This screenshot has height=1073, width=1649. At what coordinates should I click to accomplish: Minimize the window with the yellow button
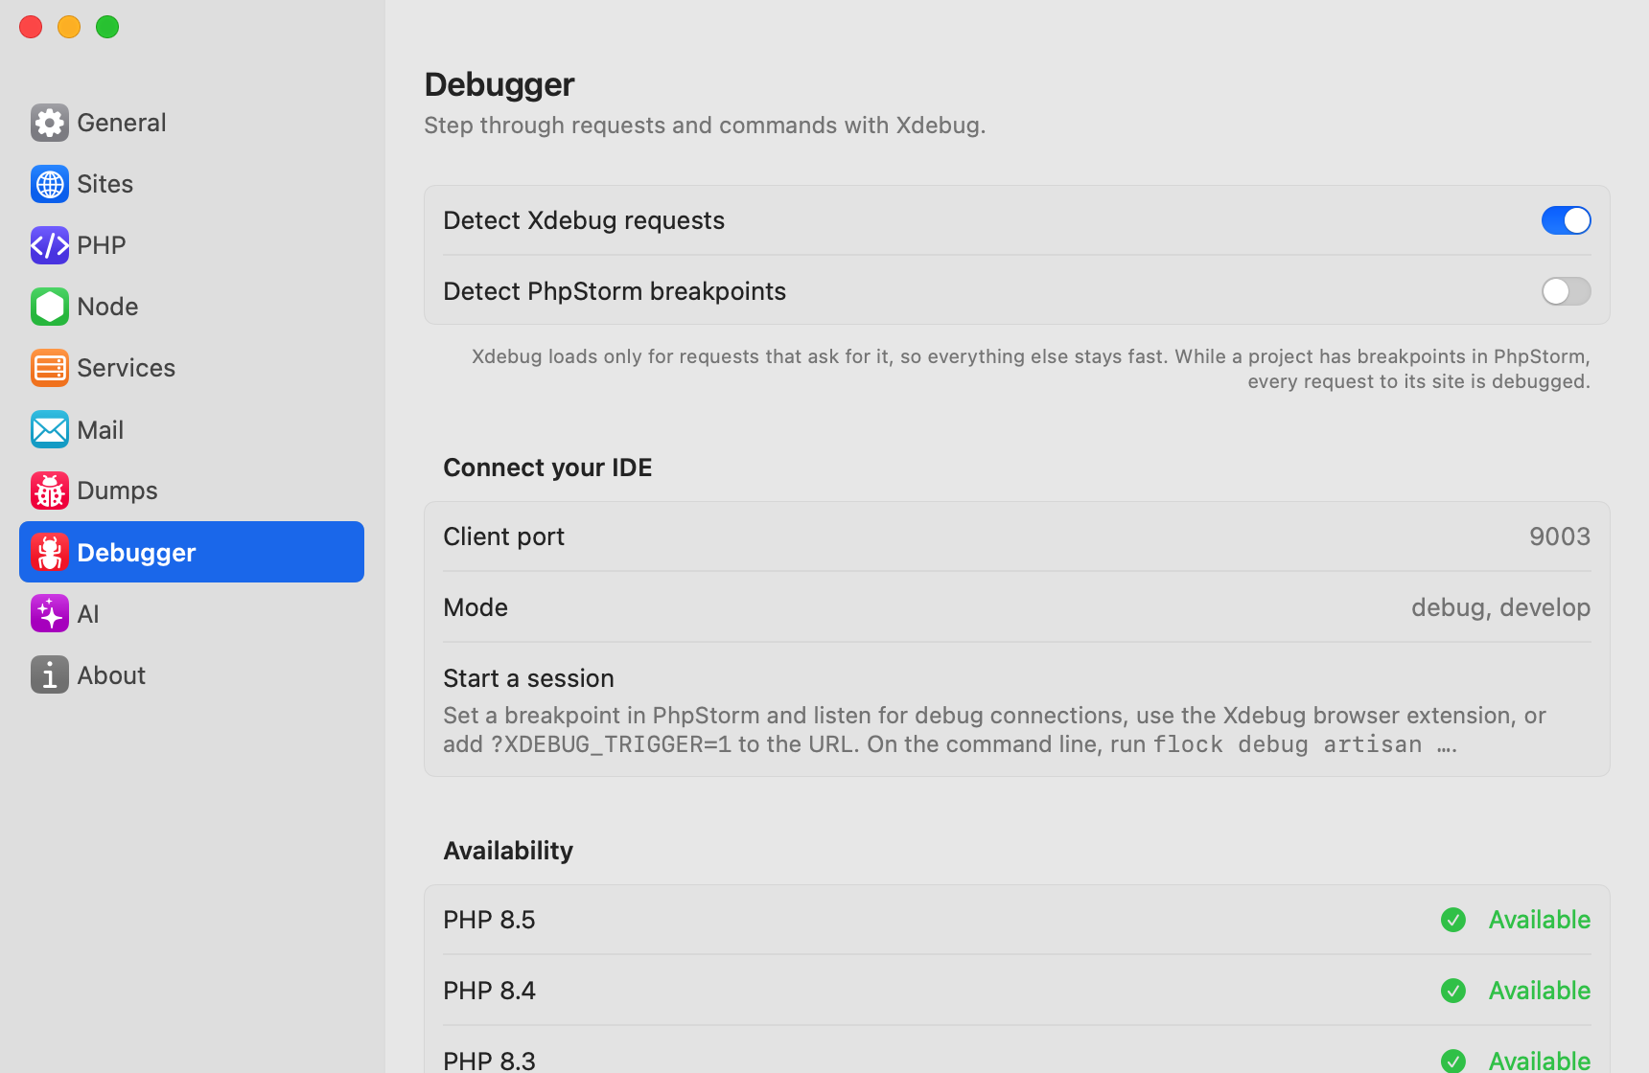69,27
